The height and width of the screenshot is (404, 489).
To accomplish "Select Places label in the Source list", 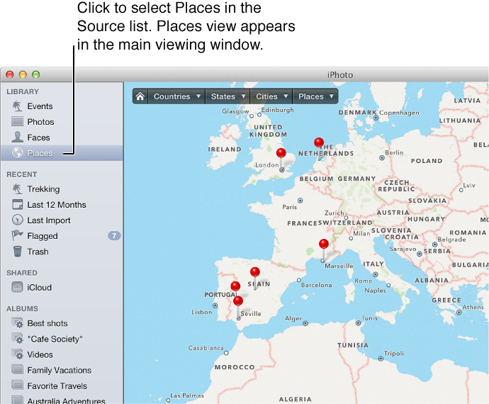I will click(40, 153).
